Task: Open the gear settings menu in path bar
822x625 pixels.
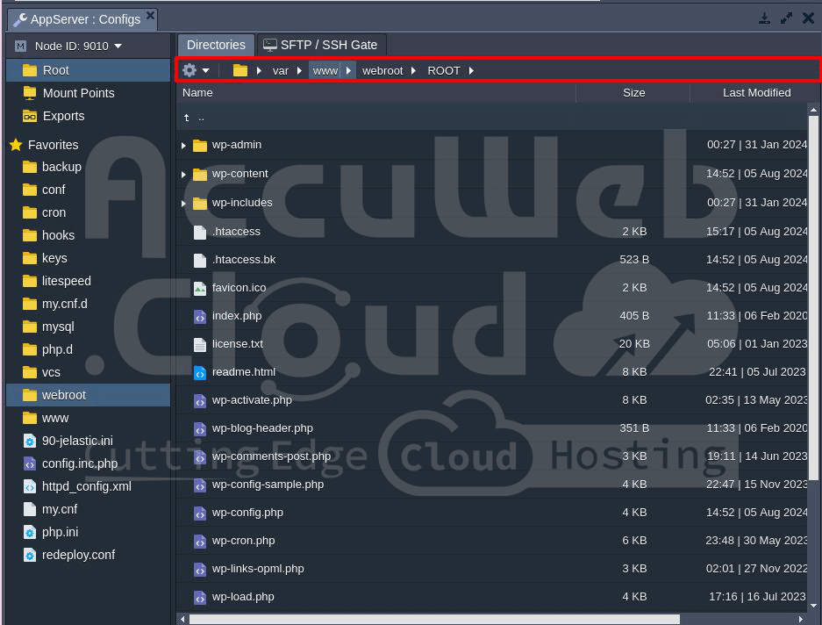Action: point(195,70)
